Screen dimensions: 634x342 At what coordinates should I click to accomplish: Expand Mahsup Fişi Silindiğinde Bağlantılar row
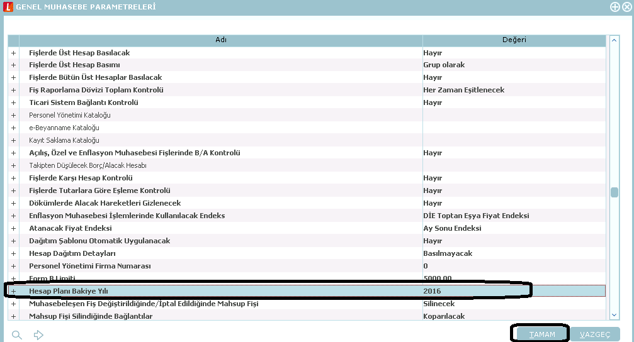coord(13,316)
